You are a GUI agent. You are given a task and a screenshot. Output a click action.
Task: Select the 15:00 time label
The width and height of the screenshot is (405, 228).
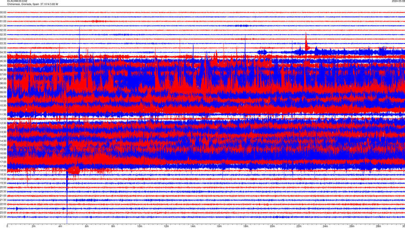(3, 145)
